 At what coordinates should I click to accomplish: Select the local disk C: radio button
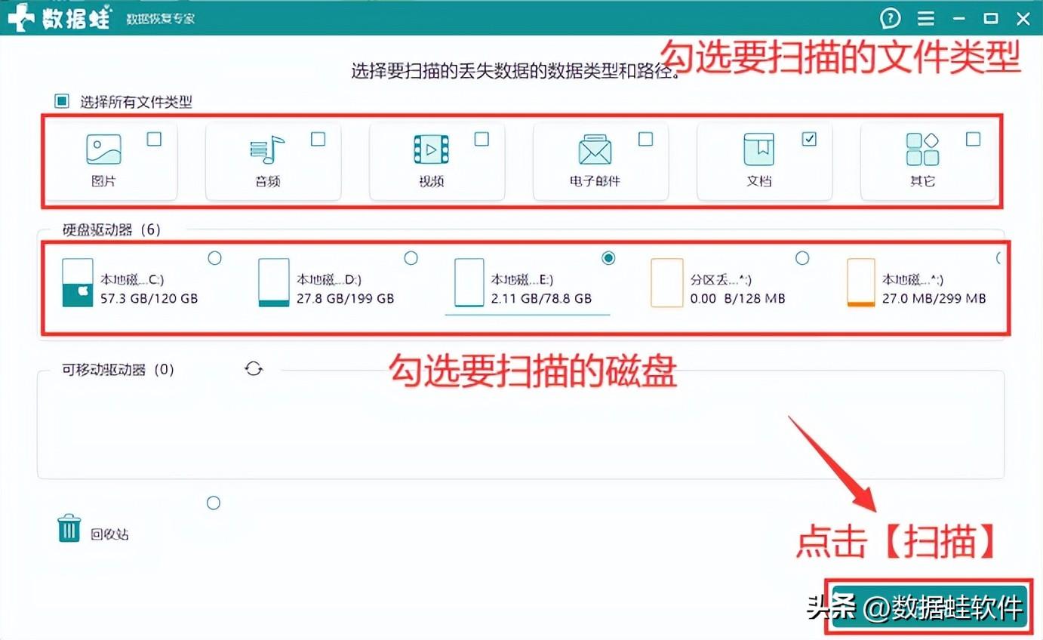pyautogui.click(x=214, y=258)
